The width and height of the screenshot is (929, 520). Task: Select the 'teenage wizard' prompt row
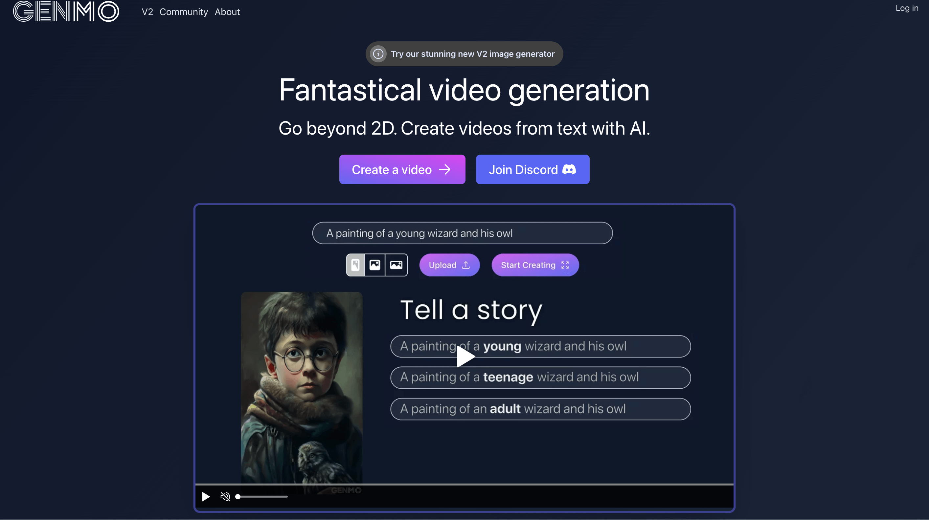click(540, 377)
